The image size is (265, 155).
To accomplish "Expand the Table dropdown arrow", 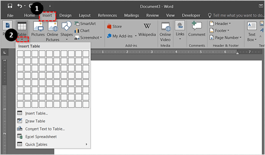I will click(x=22, y=39).
